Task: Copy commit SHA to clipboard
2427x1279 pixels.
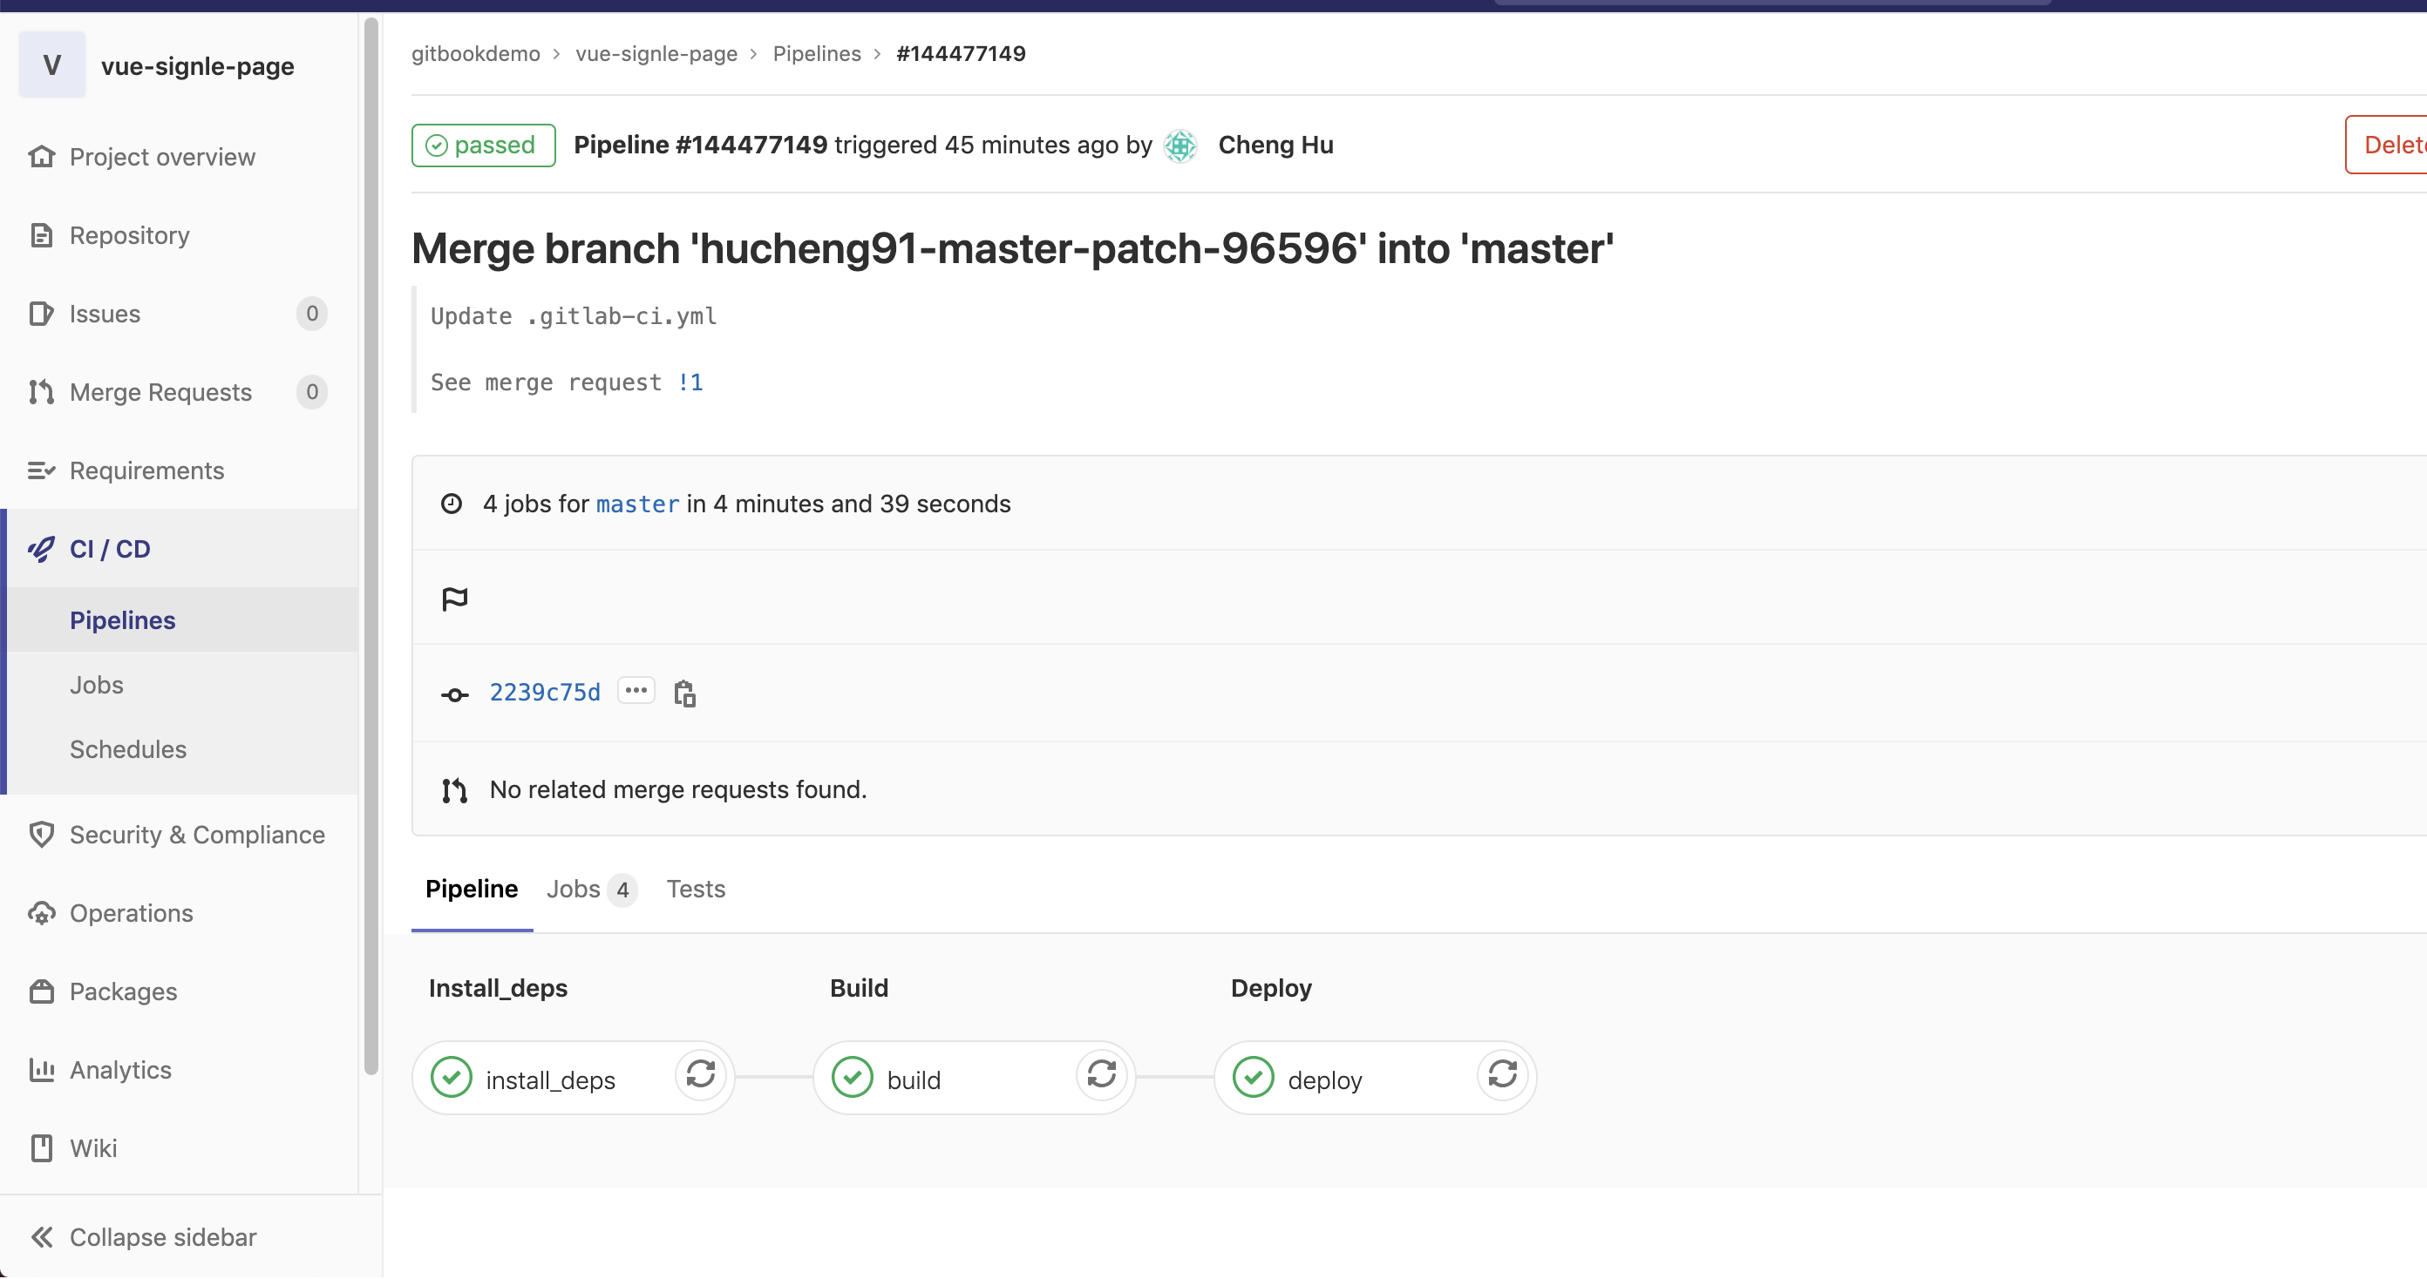Action: pyautogui.click(x=685, y=694)
